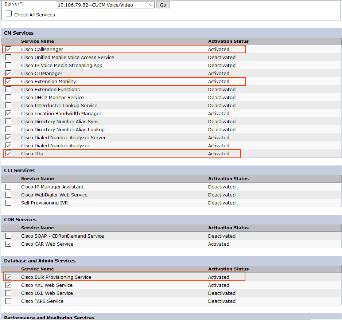The width and height of the screenshot is (342, 320).
Task: Activate Cisco Intercluster Lookup Service
Action: [x=8, y=105]
